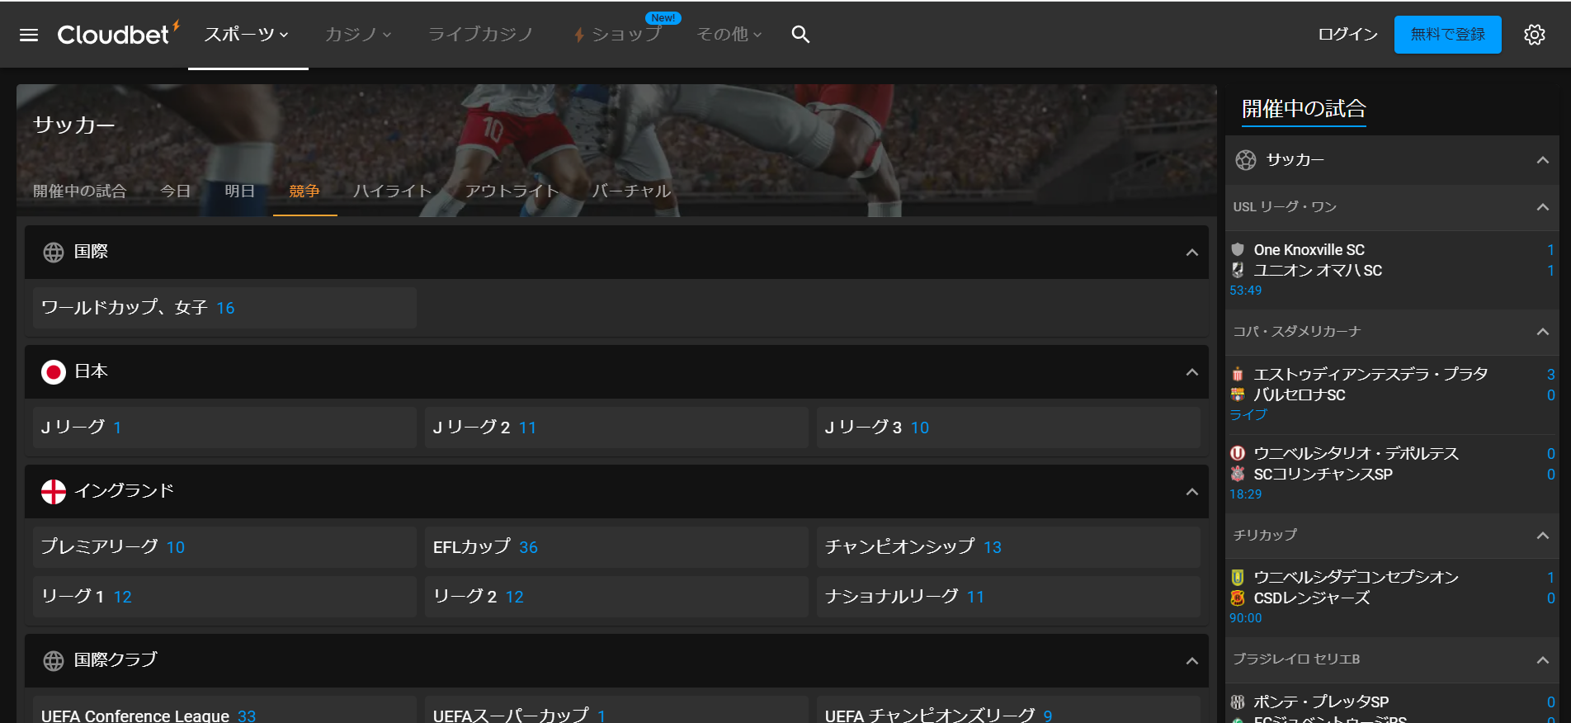Open the hamburger main menu
The height and width of the screenshot is (723, 1571).
click(29, 35)
